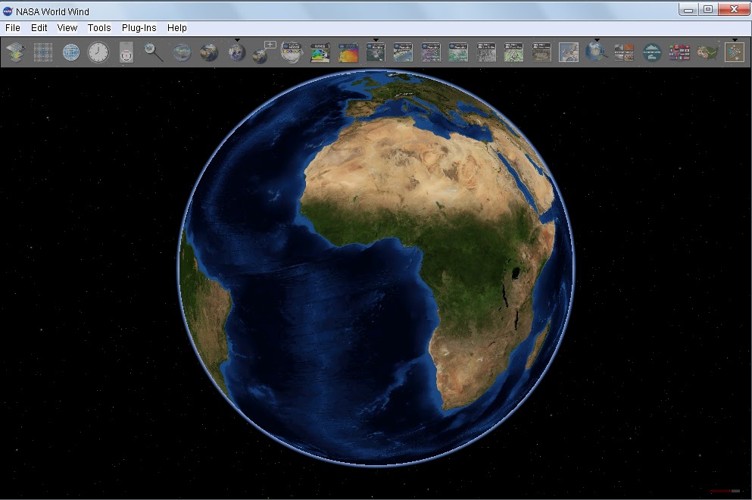Toggle the teal circular landmarks icon
This screenshot has width=752, height=500.
click(x=652, y=52)
